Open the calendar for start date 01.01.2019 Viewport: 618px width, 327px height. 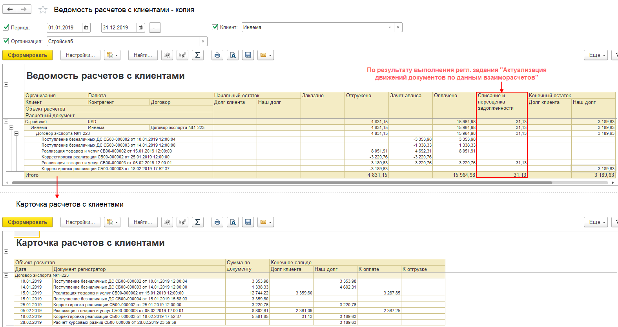[86, 27]
